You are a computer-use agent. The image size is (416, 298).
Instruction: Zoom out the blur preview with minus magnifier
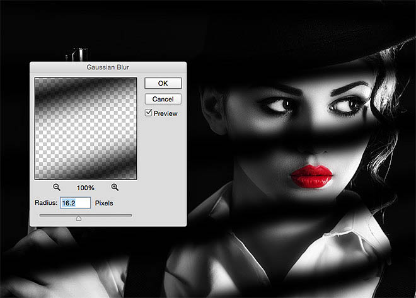(x=57, y=187)
